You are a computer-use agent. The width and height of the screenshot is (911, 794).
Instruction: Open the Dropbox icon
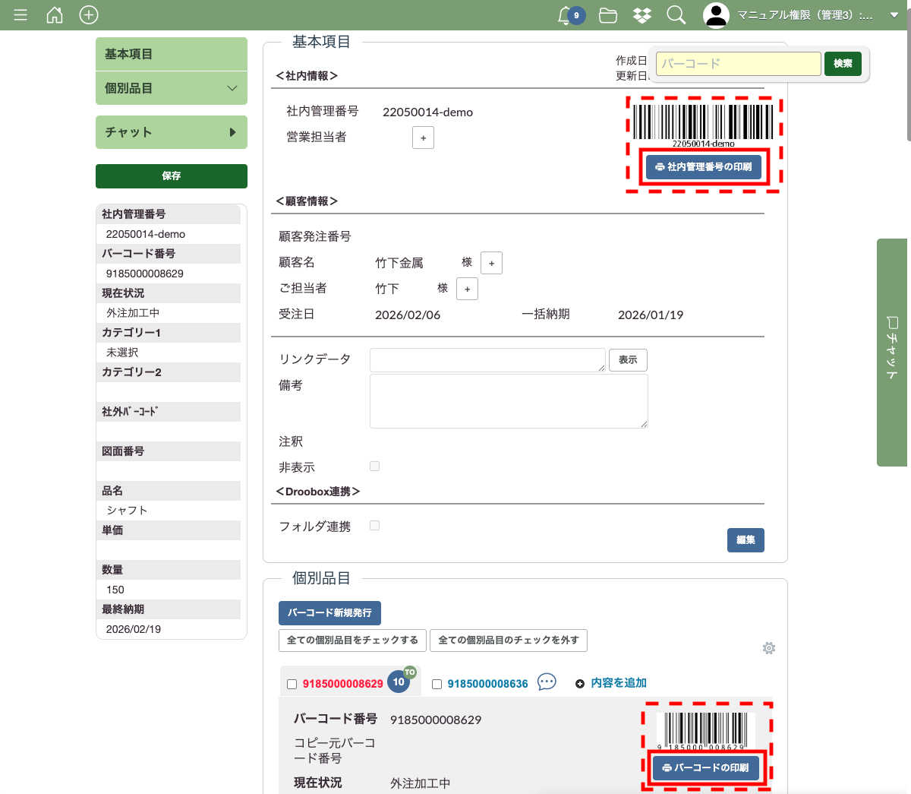coord(642,15)
